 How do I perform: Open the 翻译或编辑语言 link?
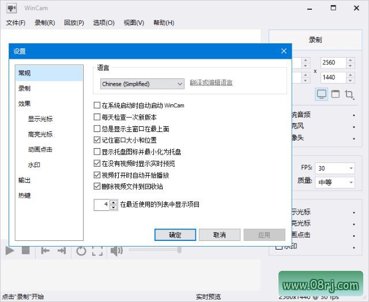[x=211, y=83]
